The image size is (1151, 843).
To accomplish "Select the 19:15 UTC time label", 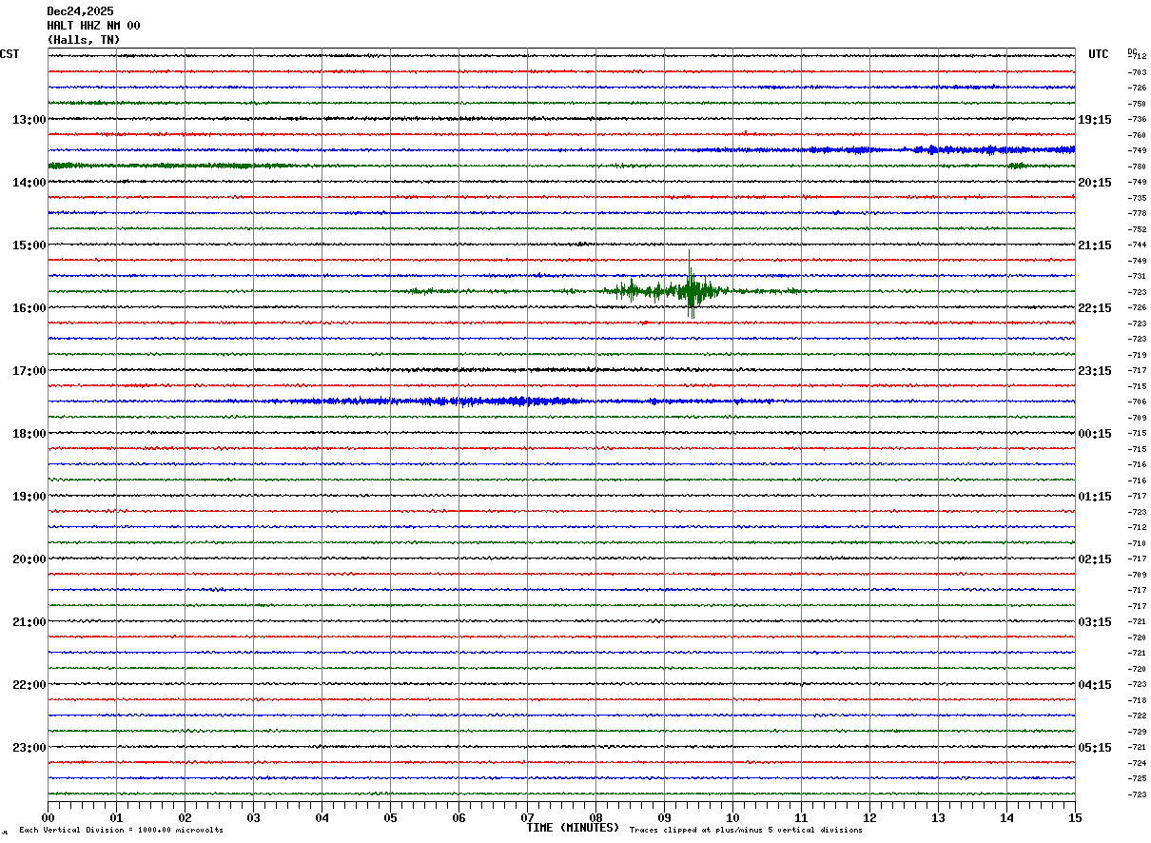I will coord(1094,120).
